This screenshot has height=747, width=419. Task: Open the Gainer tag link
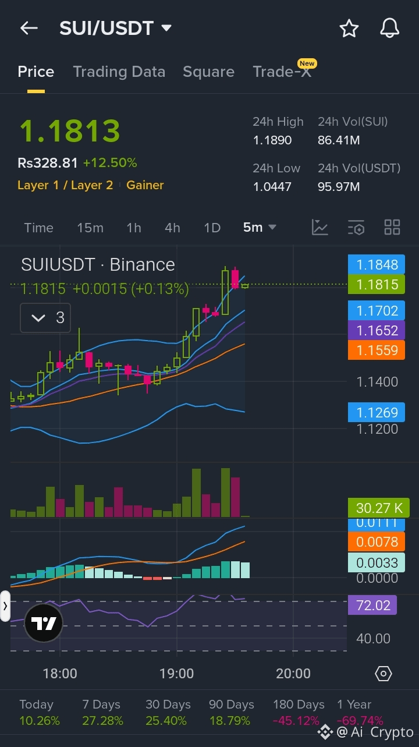145,185
